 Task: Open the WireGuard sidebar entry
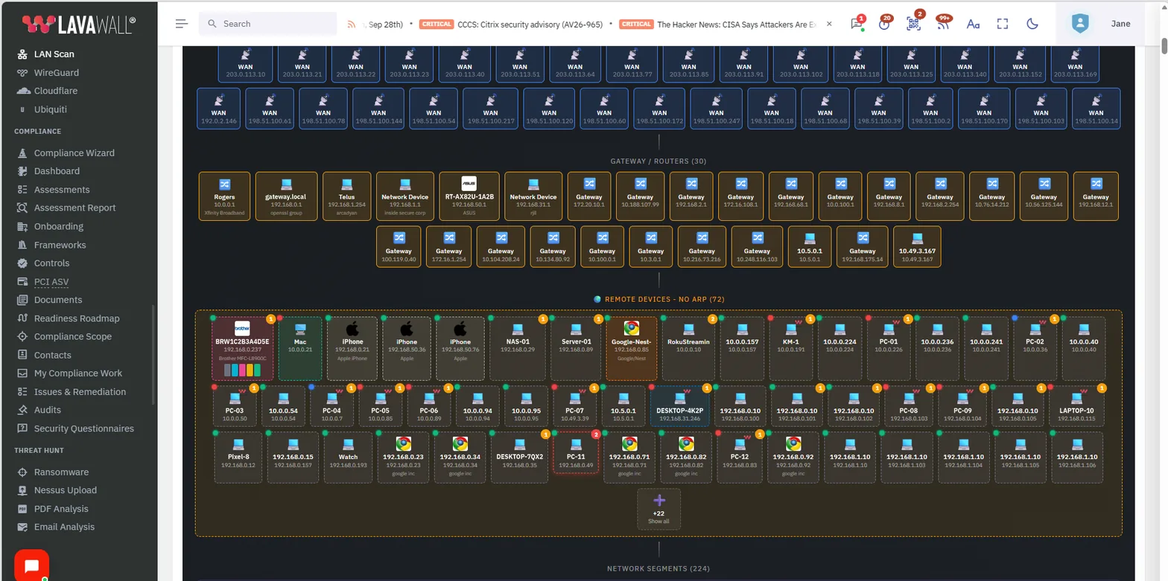click(x=56, y=73)
